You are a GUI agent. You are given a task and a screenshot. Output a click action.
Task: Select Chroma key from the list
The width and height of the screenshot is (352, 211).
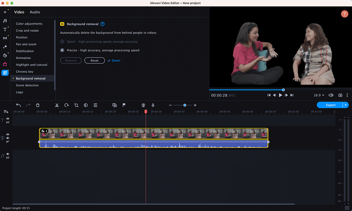coord(24,72)
